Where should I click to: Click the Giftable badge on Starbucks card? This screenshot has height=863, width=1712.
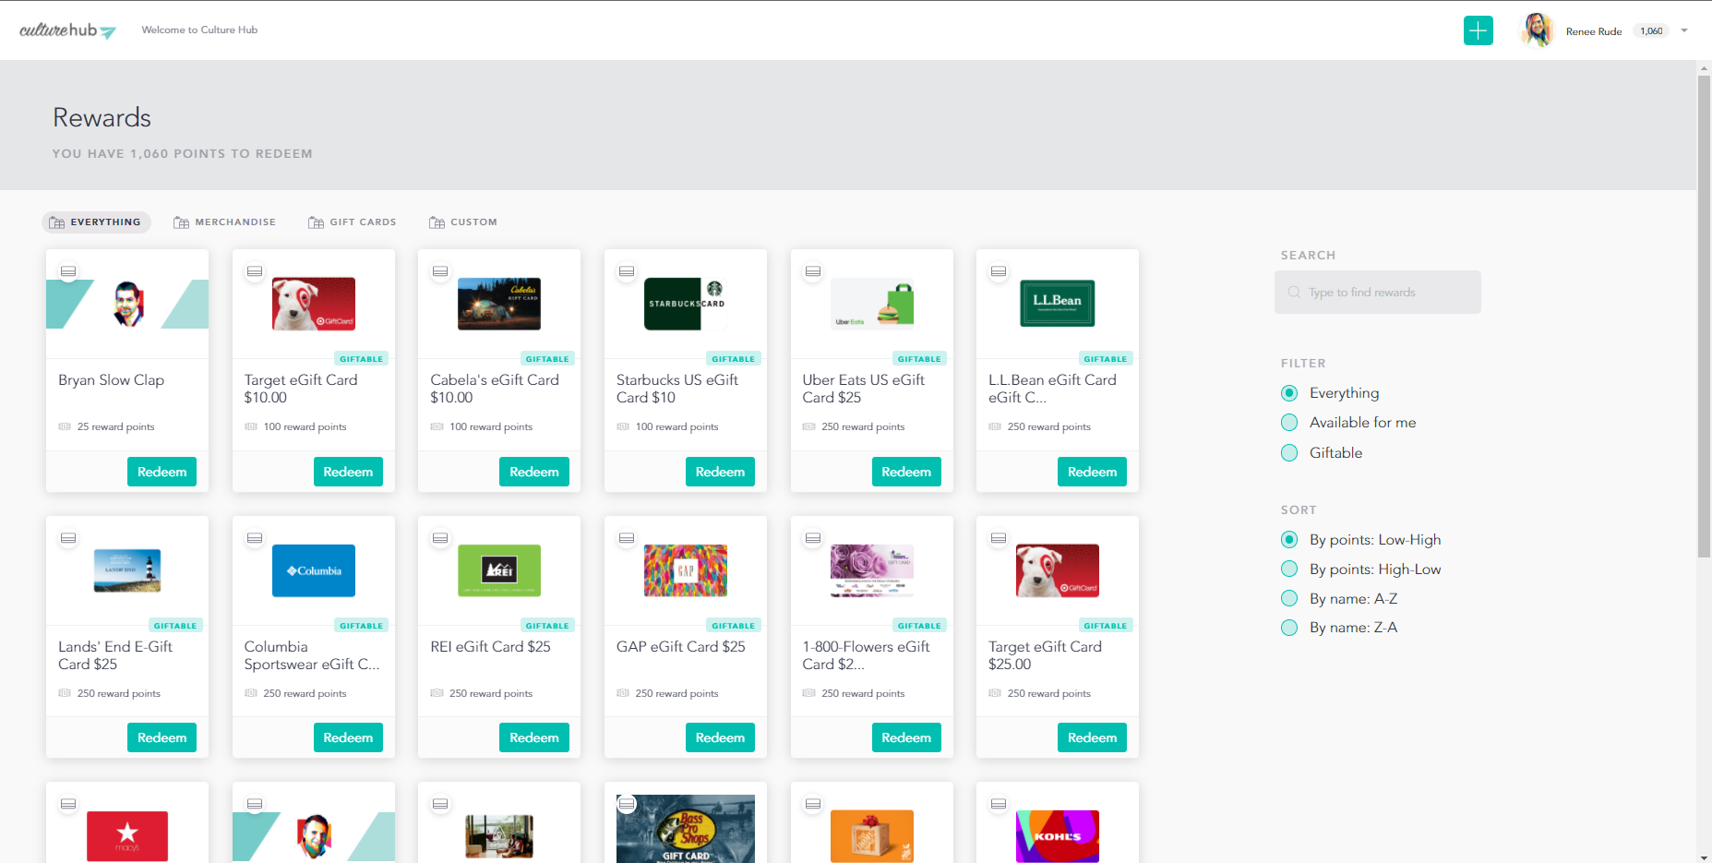[x=734, y=359]
